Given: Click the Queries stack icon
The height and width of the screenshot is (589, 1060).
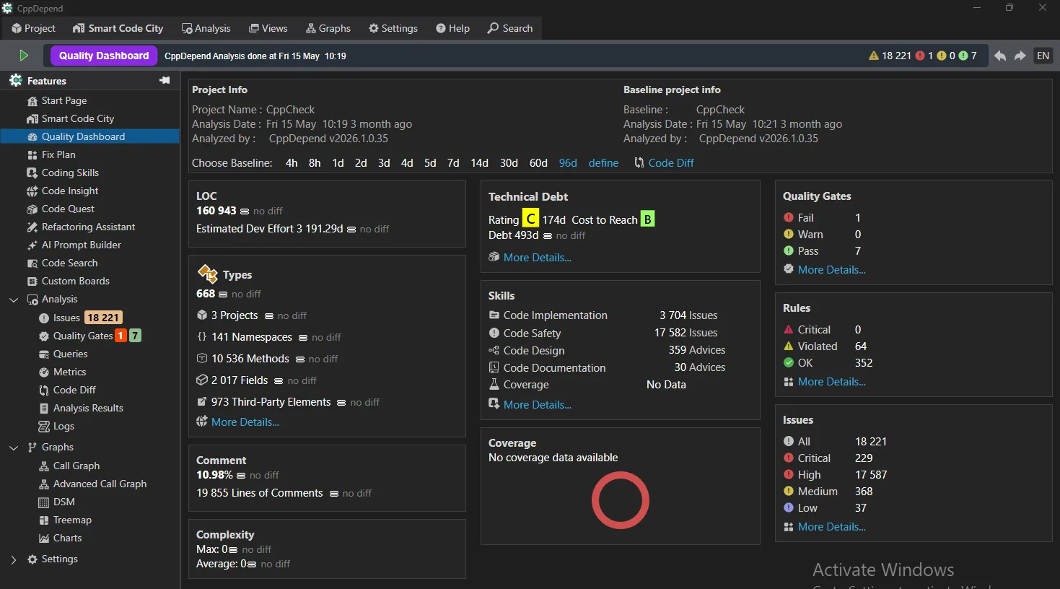Looking at the screenshot, I should 44,354.
